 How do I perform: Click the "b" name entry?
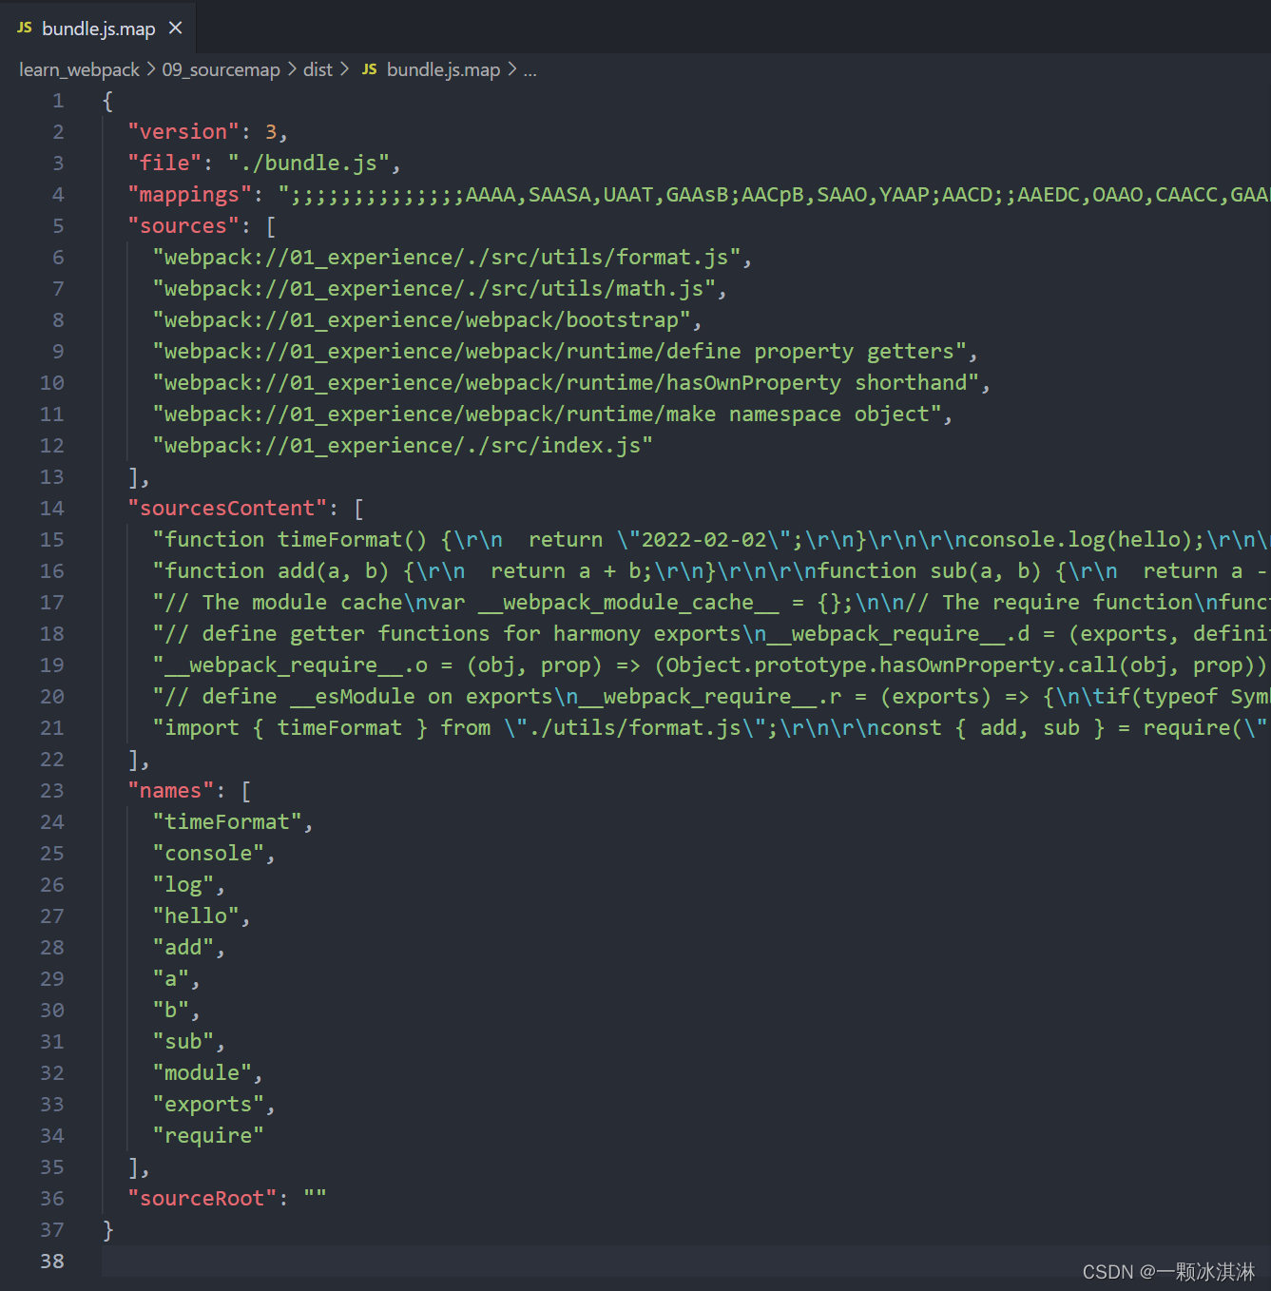[x=171, y=1011]
